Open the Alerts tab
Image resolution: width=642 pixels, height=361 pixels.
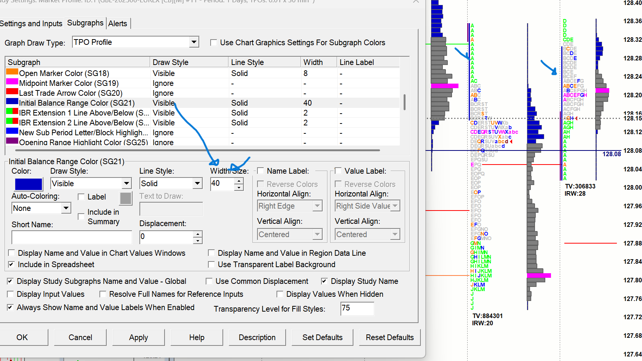118,24
